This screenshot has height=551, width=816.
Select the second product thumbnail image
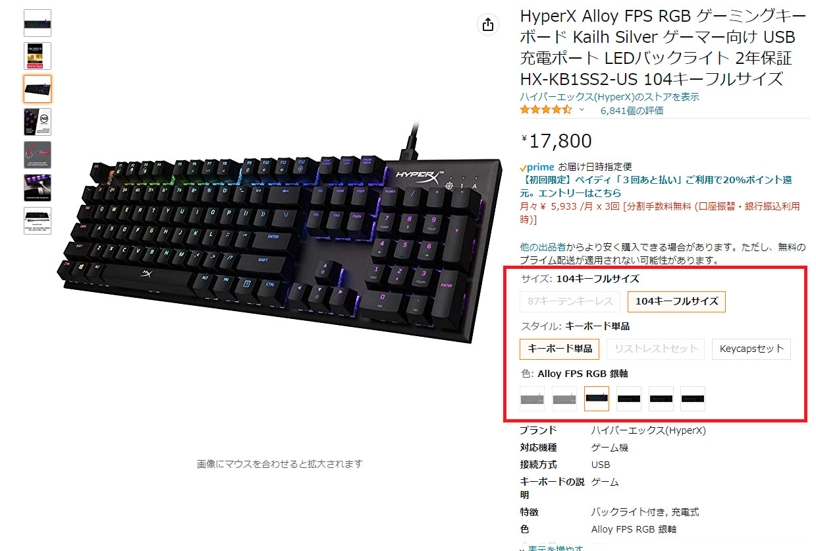point(38,56)
